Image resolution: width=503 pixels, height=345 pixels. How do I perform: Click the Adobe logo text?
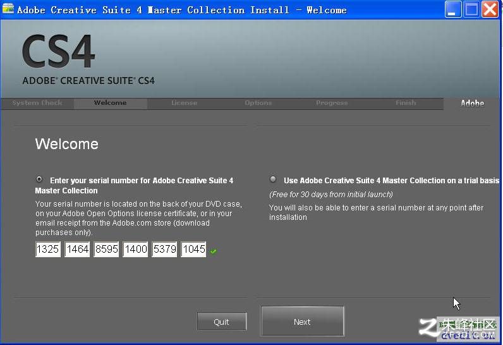tap(472, 103)
